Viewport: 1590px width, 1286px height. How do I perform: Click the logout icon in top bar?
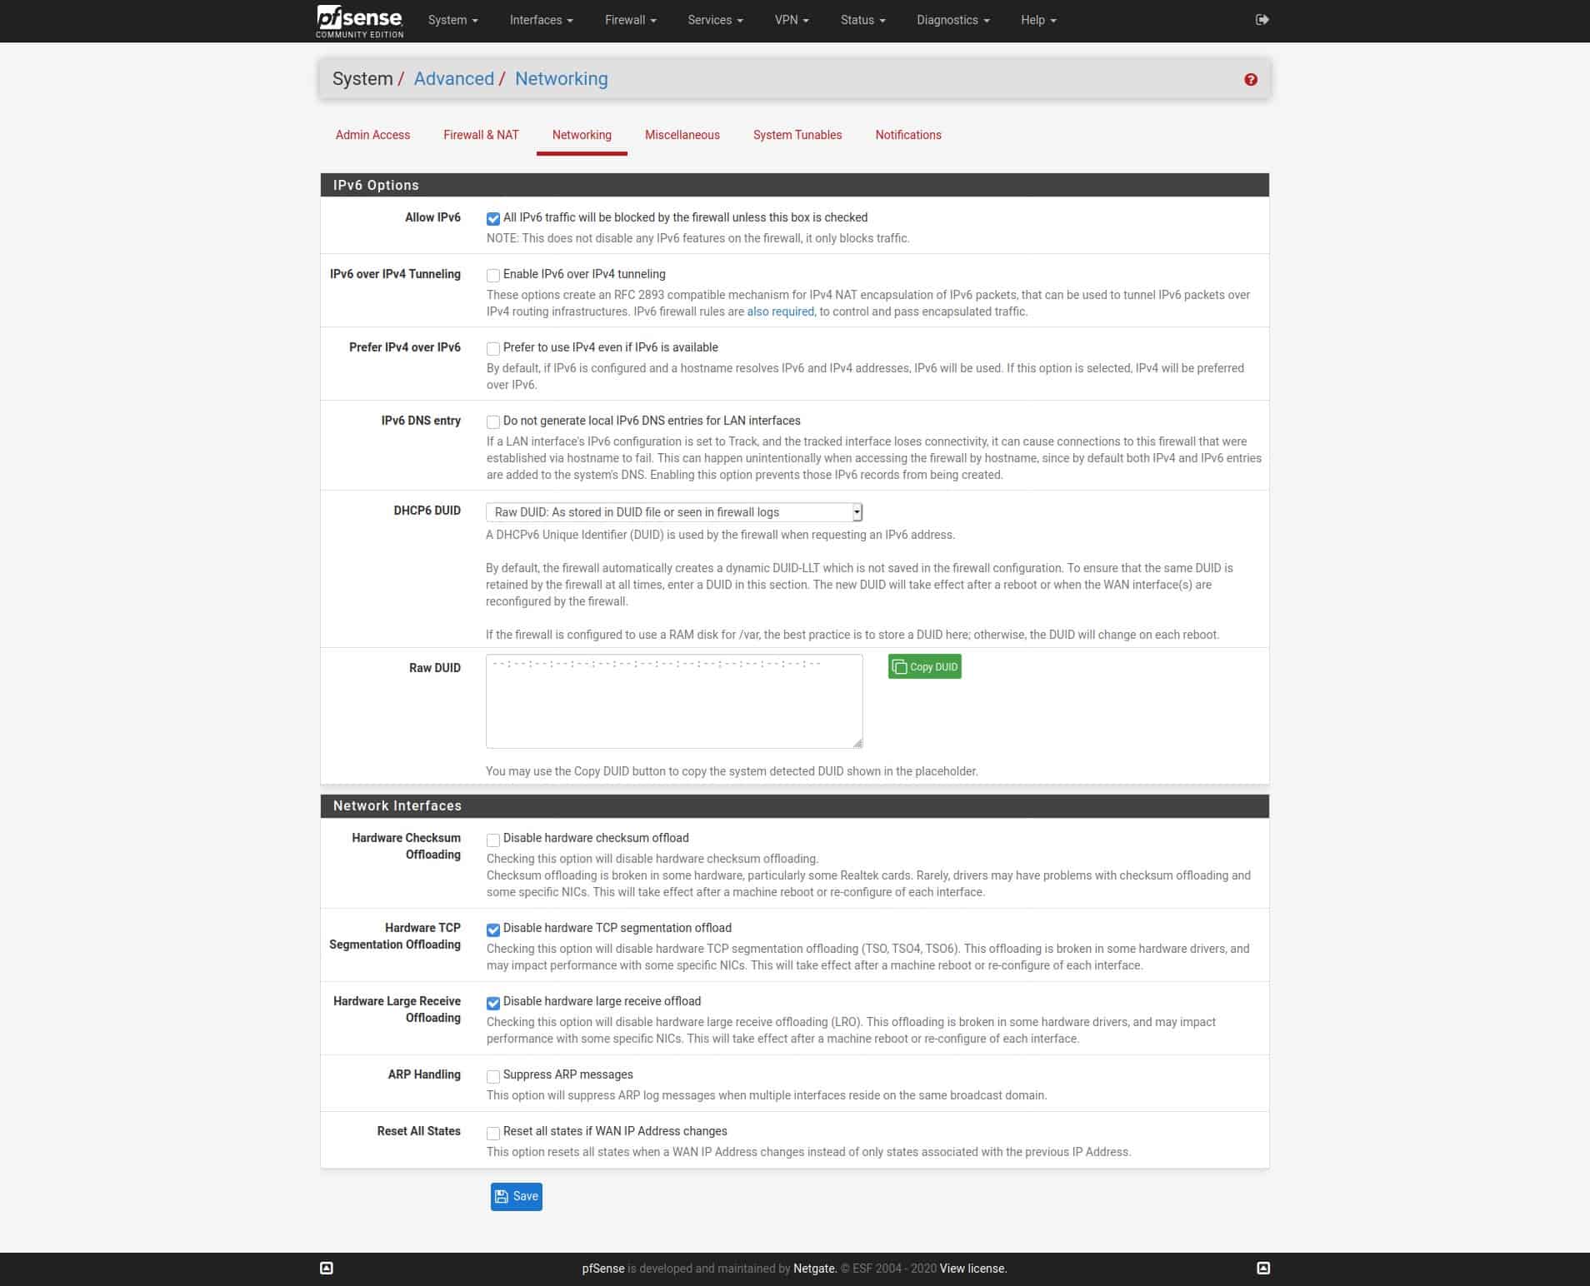tap(1262, 20)
